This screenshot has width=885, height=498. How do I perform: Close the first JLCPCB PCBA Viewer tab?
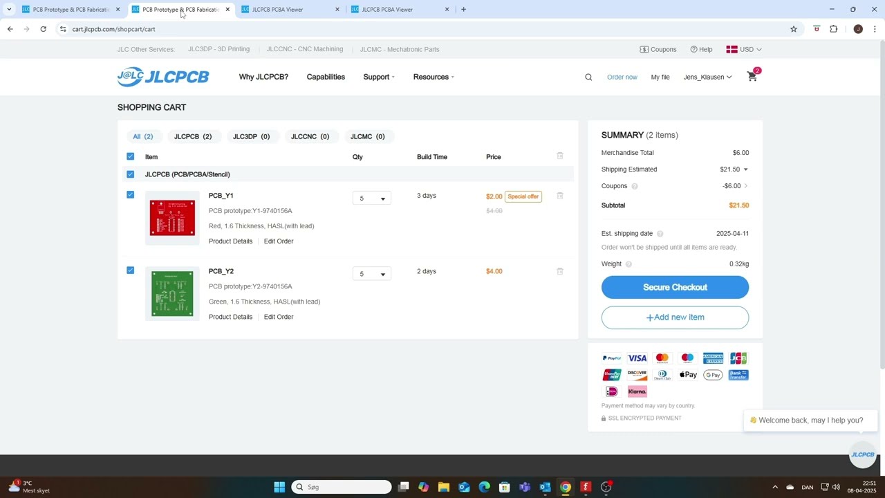coord(337,9)
